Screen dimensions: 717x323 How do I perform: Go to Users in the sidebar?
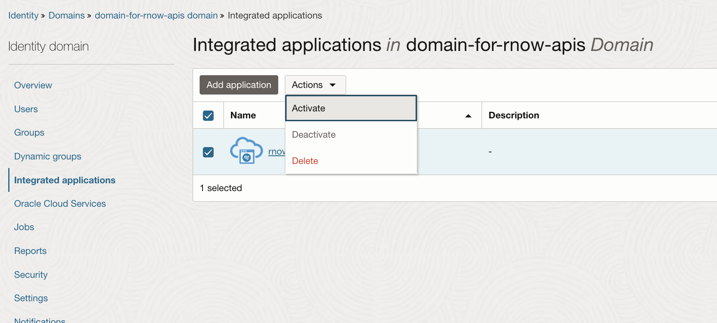click(x=26, y=109)
